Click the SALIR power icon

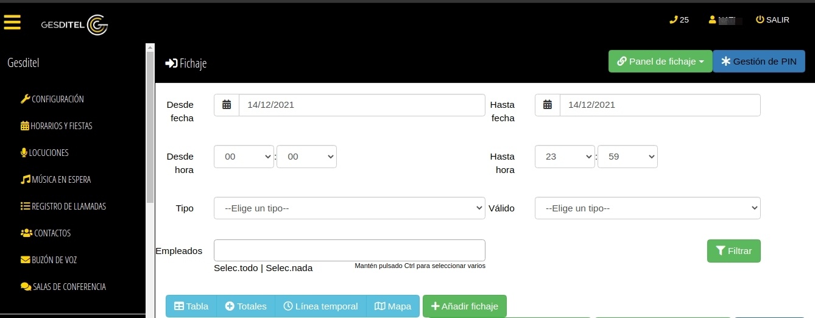click(760, 20)
